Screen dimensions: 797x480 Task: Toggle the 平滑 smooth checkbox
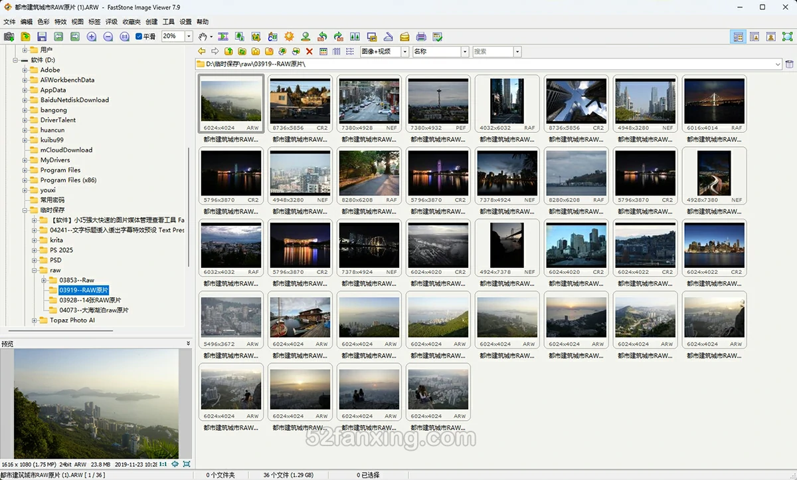(139, 37)
